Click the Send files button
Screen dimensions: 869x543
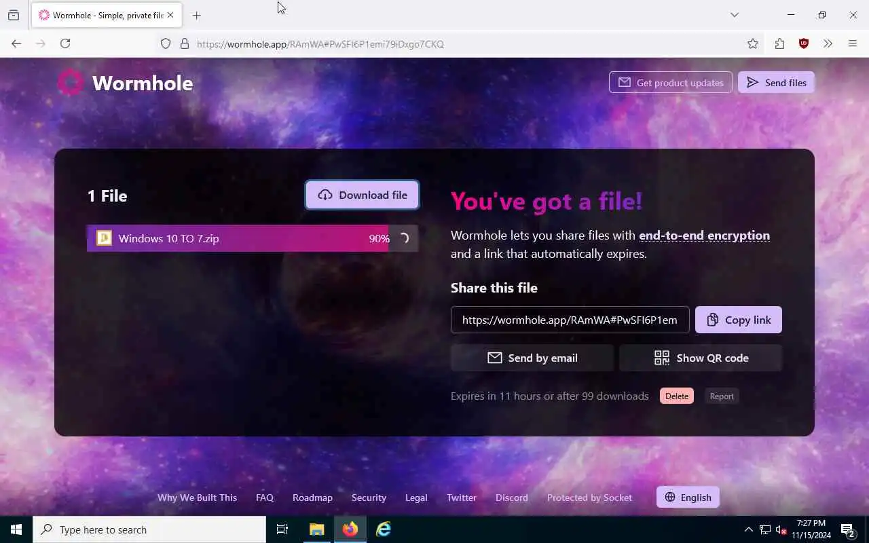[776, 83]
